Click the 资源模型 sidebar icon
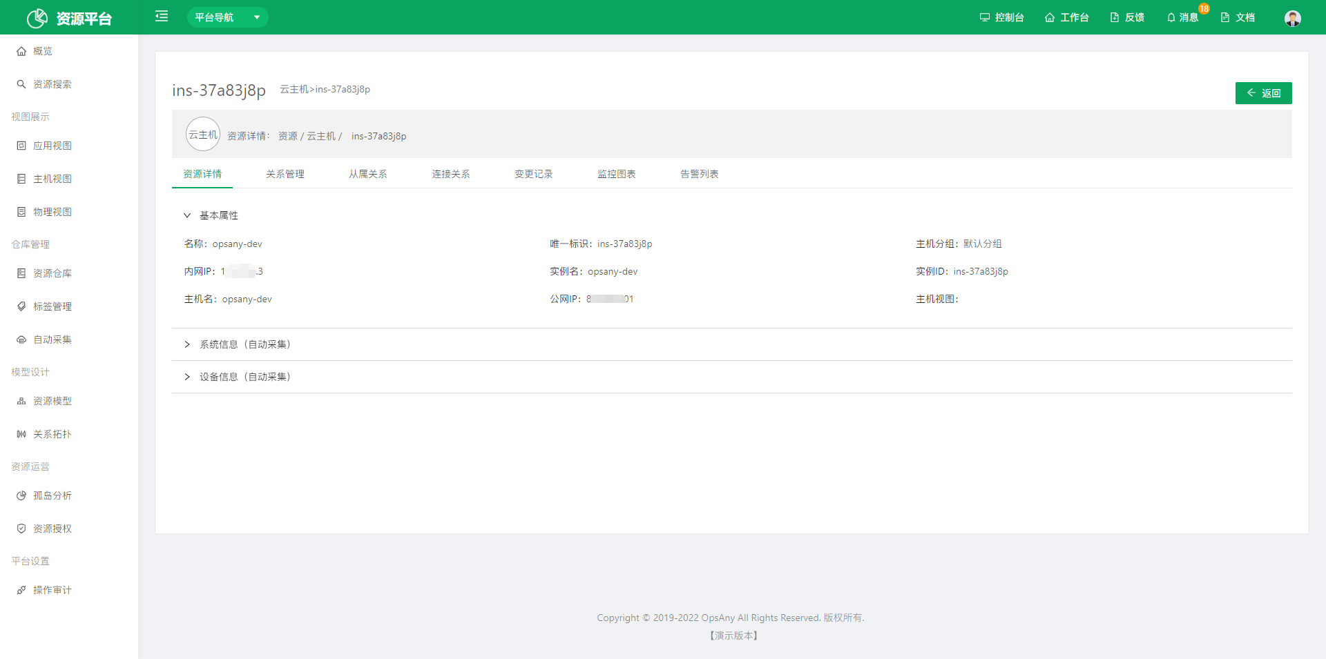 pos(21,401)
